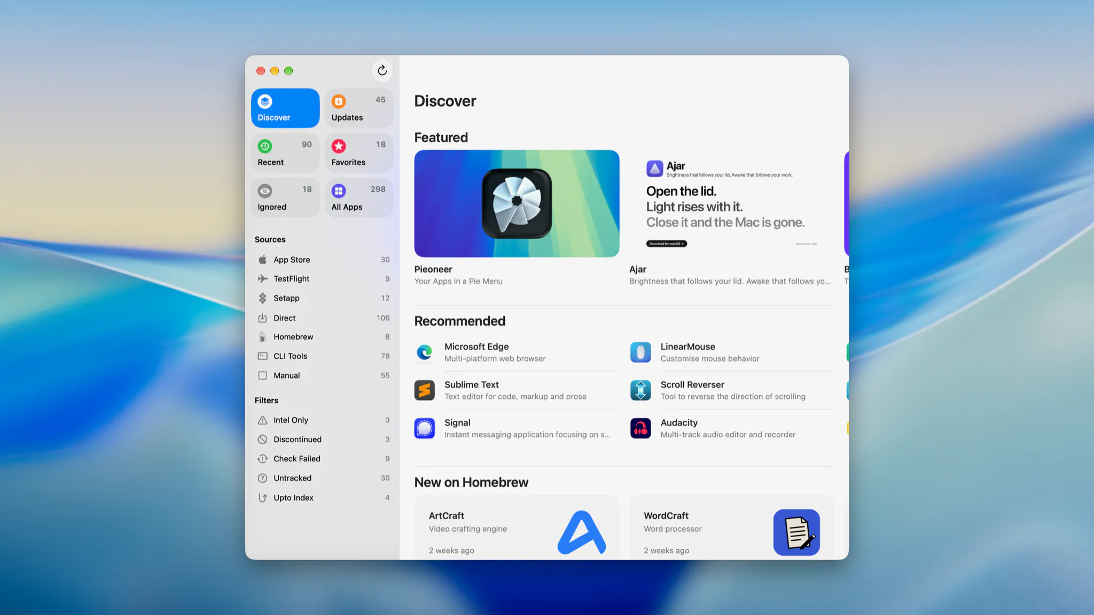Show the Ignored apps tile

click(285, 198)
